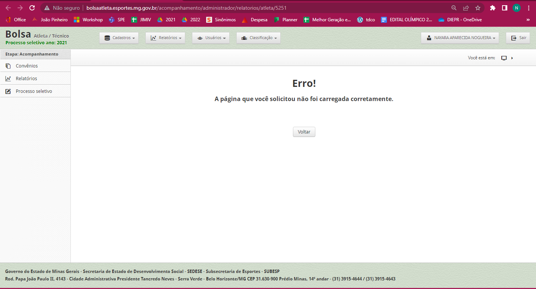Bookmark this page with the star icon
This screenshot has width=536, height=289.
coord(478,8)
